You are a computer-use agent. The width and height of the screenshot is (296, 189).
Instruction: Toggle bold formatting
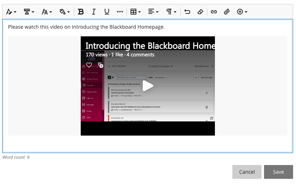pyautogui.click(x=81, y=12)
